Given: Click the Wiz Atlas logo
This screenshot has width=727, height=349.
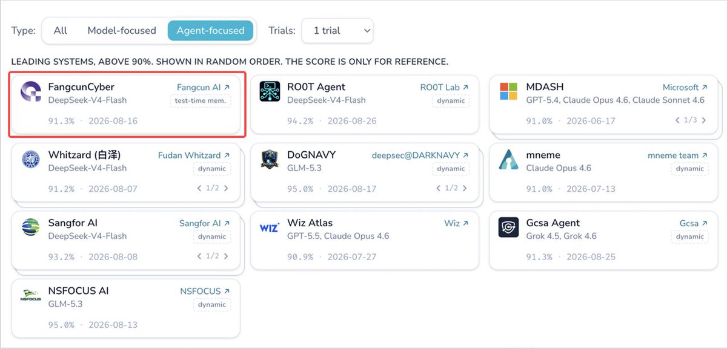Looking at the screenshot, I should coord(269,228).
